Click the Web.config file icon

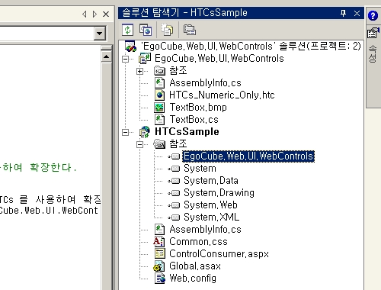click(x=159, y=279)
